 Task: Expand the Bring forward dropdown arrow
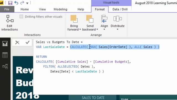(80, 29)
